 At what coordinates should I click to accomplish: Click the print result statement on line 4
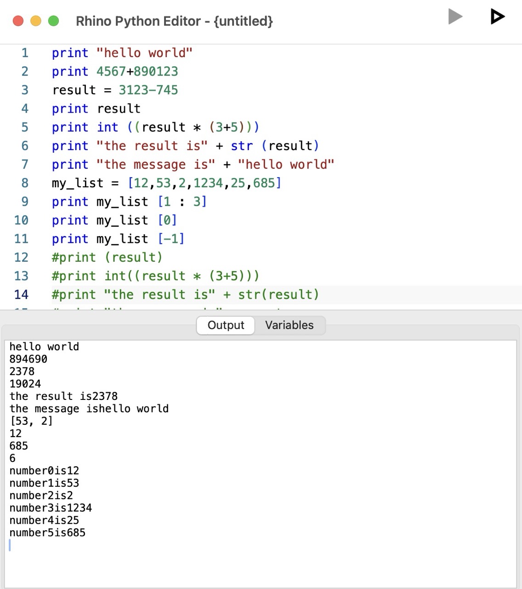pos(96,109)
